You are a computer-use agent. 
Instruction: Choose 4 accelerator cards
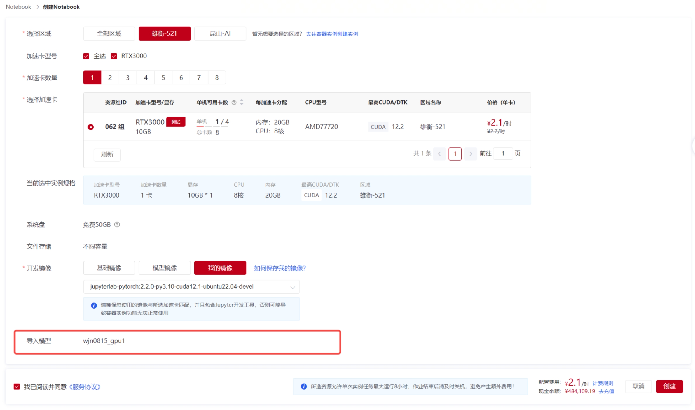coord(146,78)
